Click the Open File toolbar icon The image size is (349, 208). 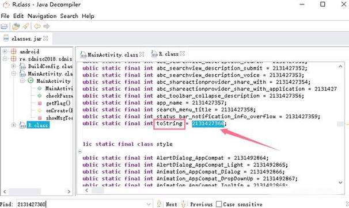click(x=4, y=26)
